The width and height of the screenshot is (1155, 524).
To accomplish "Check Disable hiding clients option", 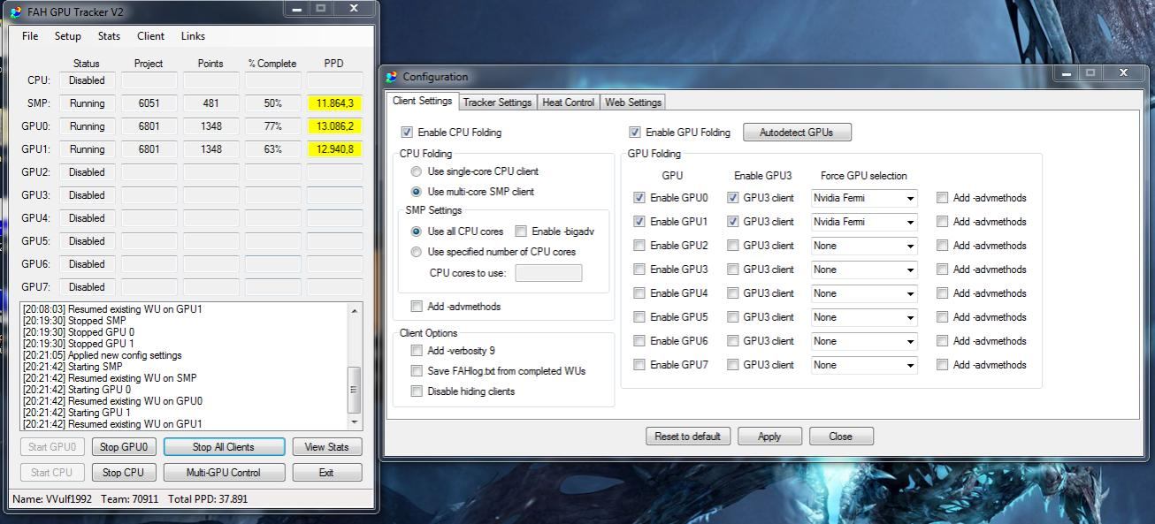I will 417,391.
